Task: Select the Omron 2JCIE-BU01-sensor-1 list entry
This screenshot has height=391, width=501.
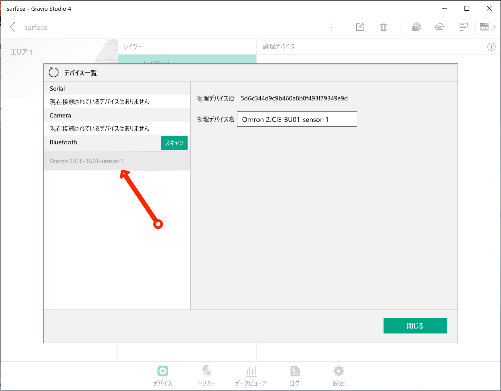Action: pos(117,161)
